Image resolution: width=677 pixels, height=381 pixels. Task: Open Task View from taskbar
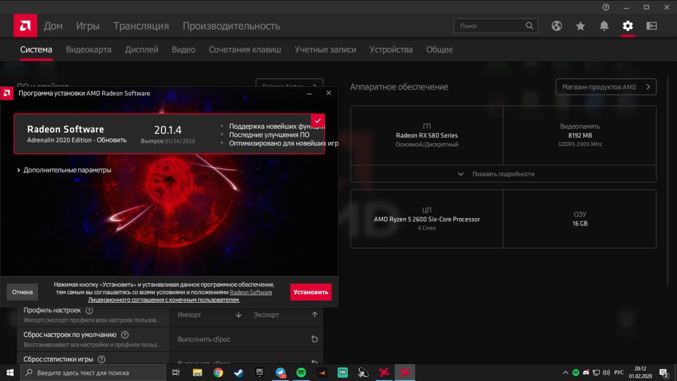tap(176, 373)
